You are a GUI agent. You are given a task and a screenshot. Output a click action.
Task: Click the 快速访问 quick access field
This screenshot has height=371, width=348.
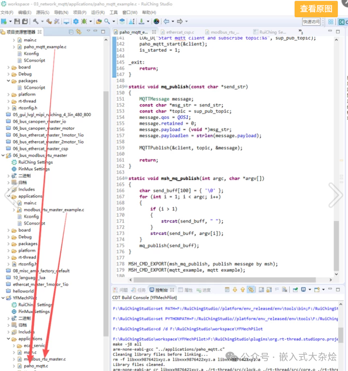point(311,21)
